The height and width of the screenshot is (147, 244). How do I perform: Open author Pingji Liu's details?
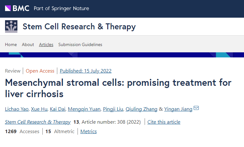[x=113, y=109]
